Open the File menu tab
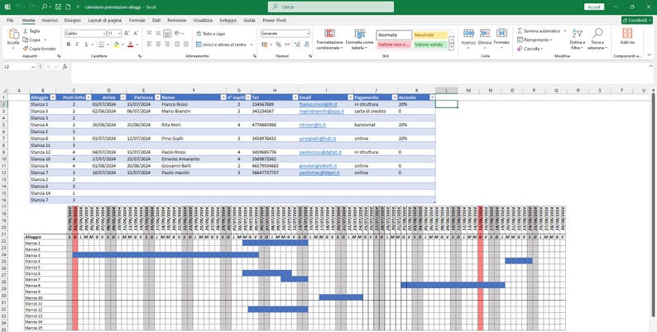Image resolution: width=657 pixels, height=332 pixels. (10, 20)
